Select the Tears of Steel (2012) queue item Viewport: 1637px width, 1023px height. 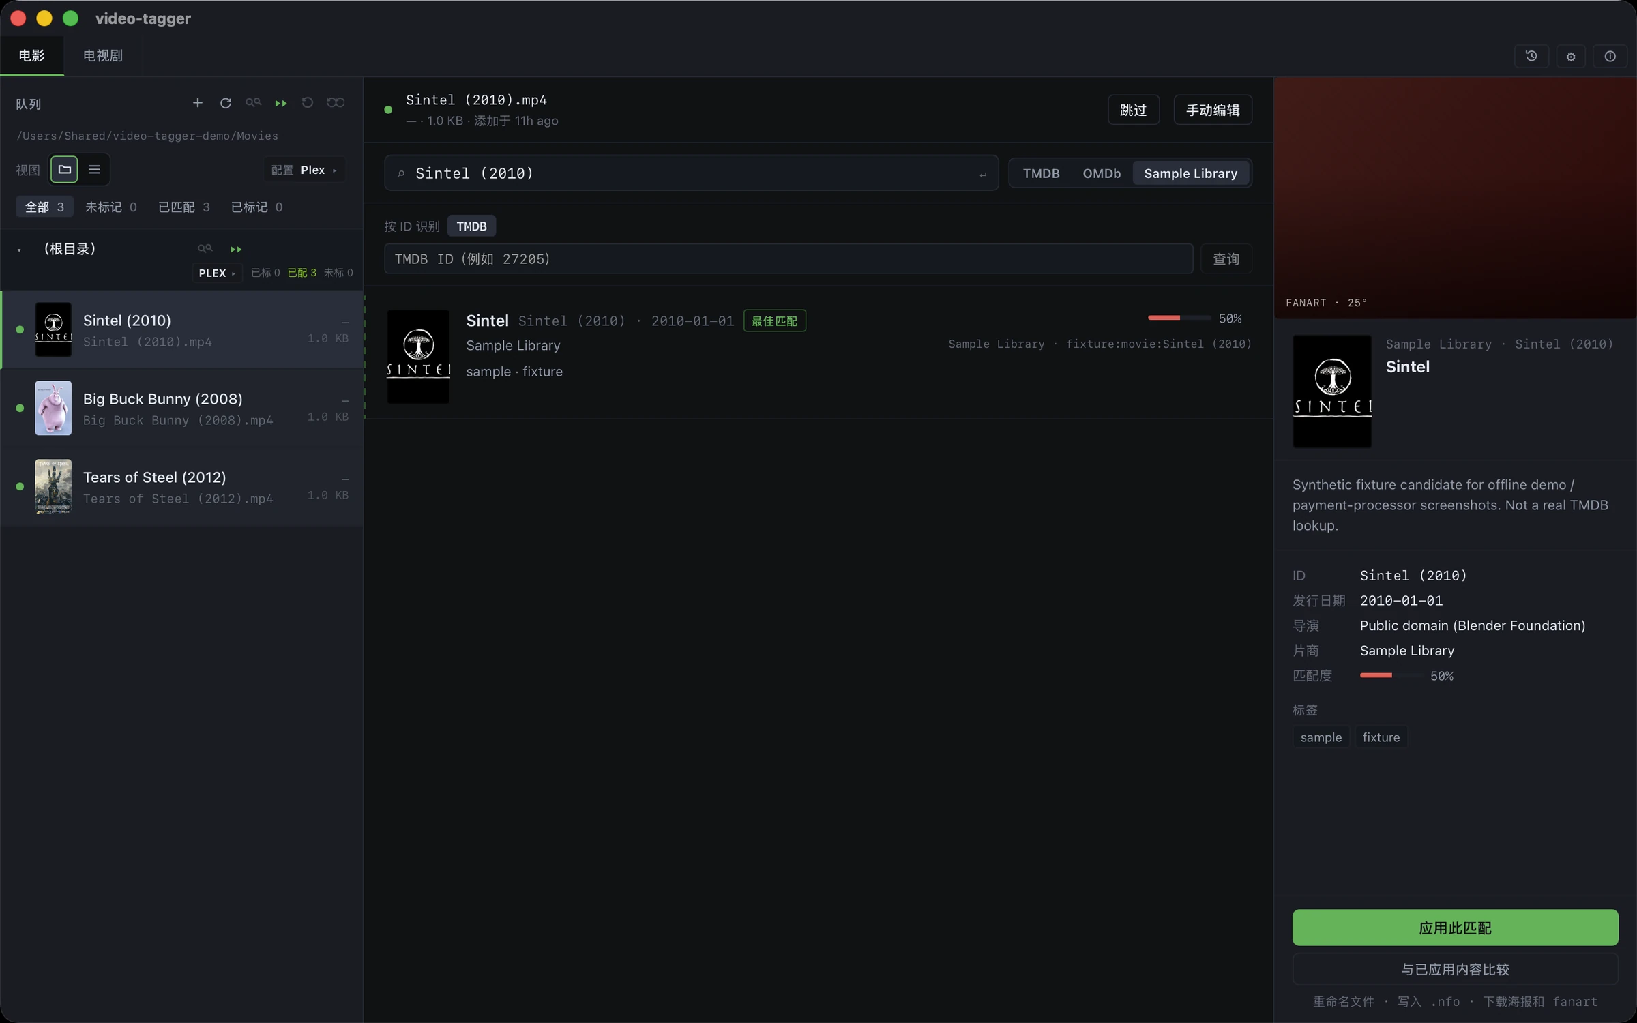click(x=183, y=486)
